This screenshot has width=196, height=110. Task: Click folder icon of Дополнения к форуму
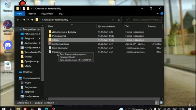point(50,32)
